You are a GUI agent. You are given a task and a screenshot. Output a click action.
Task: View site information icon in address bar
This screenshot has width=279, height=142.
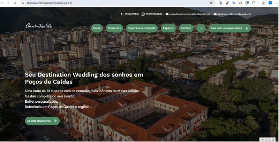23,3
